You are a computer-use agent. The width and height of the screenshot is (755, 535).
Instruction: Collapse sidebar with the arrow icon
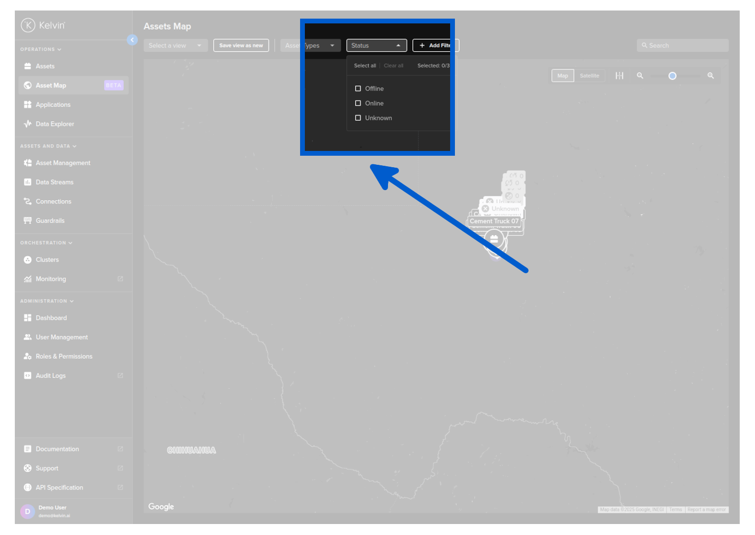[x=132, y=40]
